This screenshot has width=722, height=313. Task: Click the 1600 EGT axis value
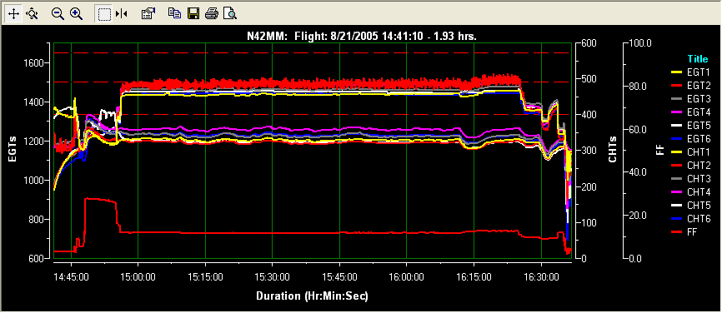33,63
